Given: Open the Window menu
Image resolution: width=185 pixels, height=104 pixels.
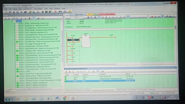Looking at the screenshot, I should tap(57, 9).
